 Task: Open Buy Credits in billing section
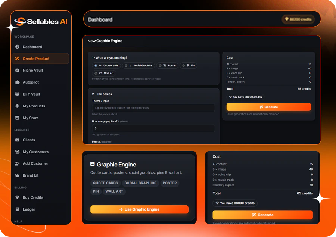[x=40, y=197]
